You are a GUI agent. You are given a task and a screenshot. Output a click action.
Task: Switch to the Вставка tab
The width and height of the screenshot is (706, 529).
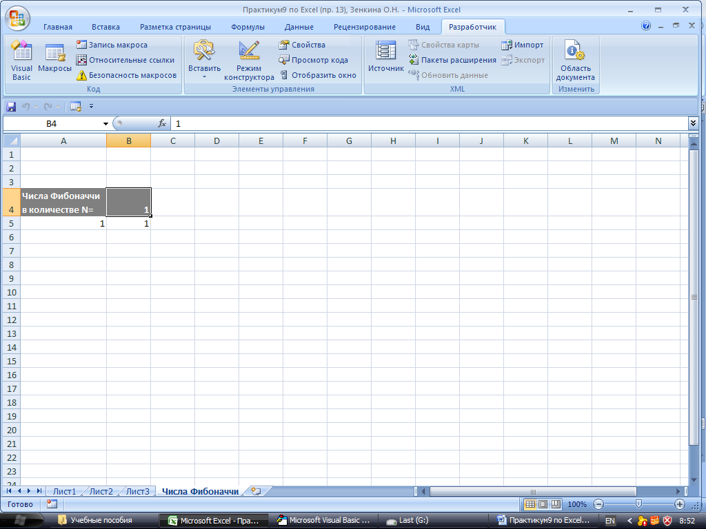click(105, 27)
